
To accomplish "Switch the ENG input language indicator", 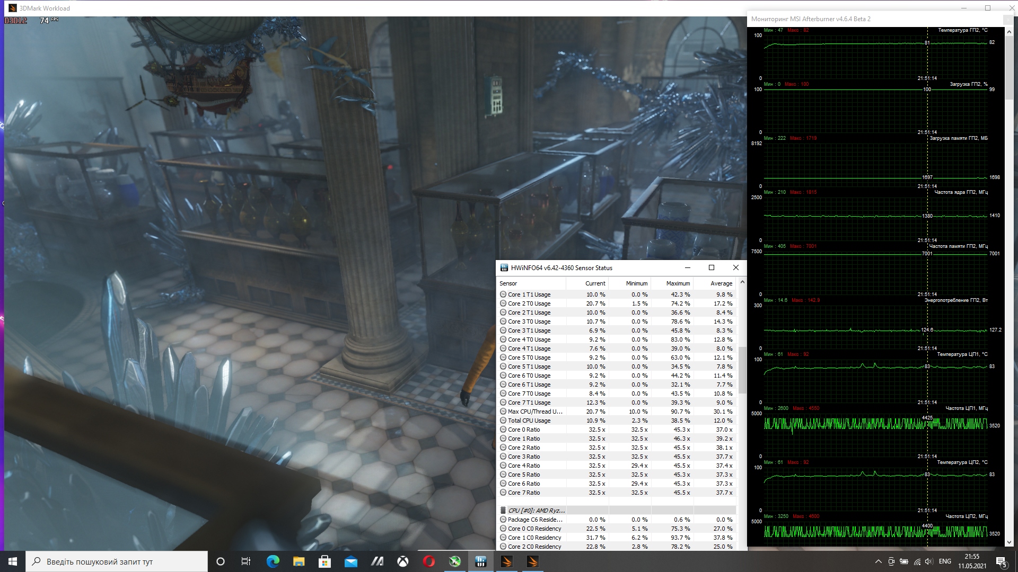I will (945, 561).
